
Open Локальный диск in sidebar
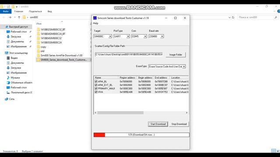click(21, 92)
